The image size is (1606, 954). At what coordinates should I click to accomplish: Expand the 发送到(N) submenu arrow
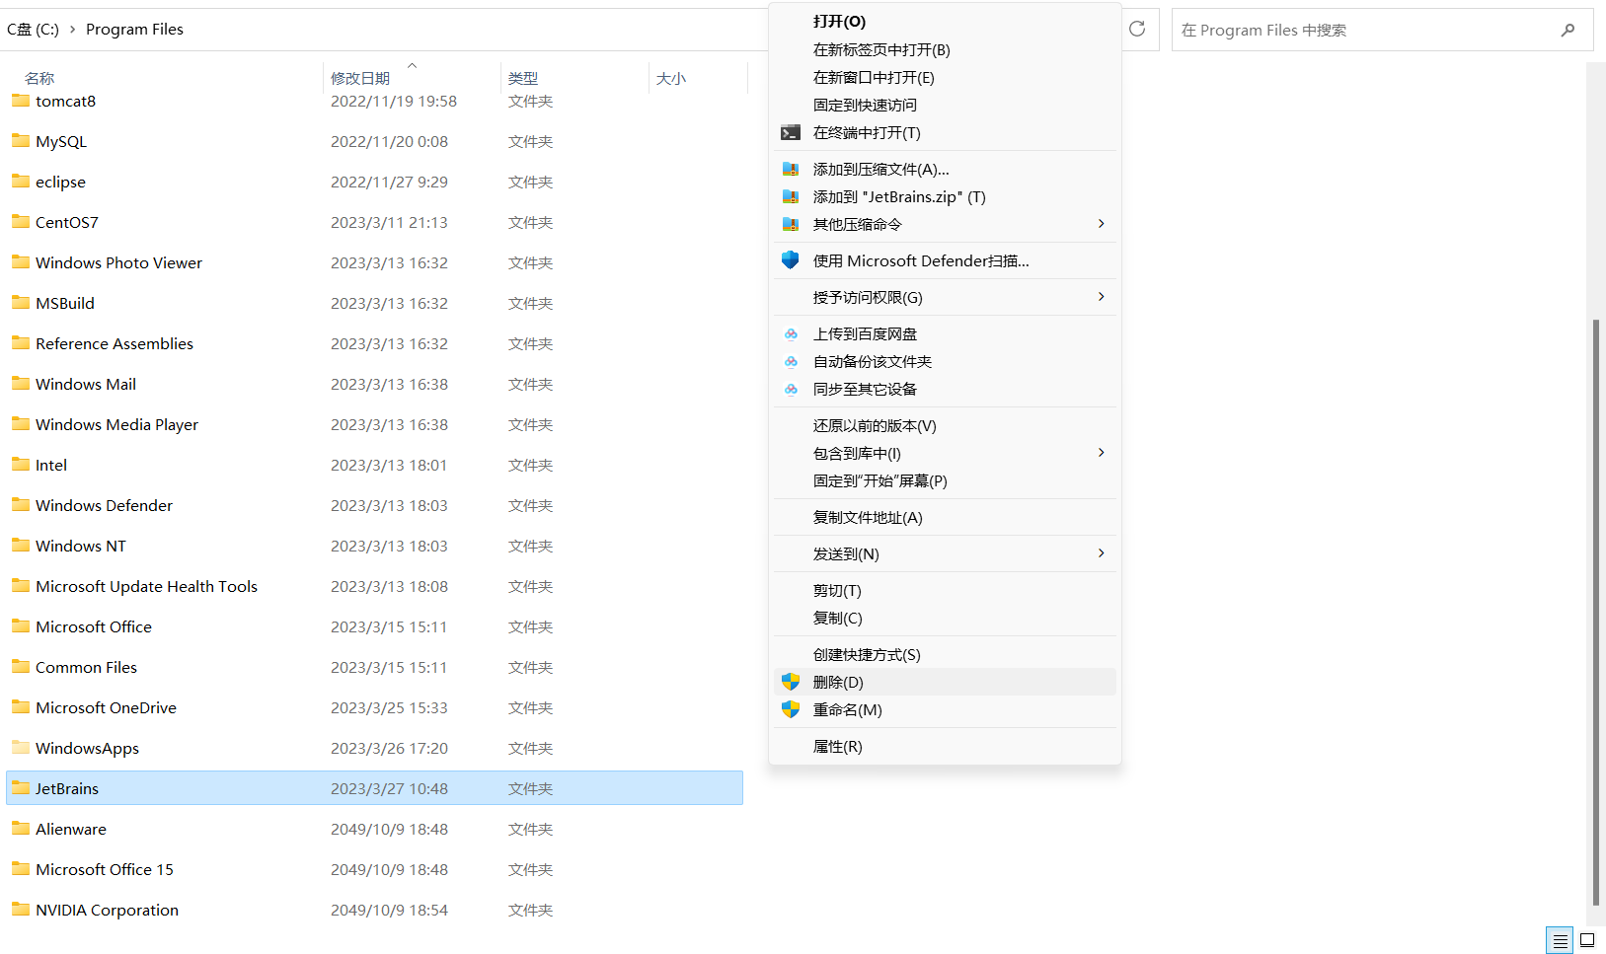point(1102,553)
